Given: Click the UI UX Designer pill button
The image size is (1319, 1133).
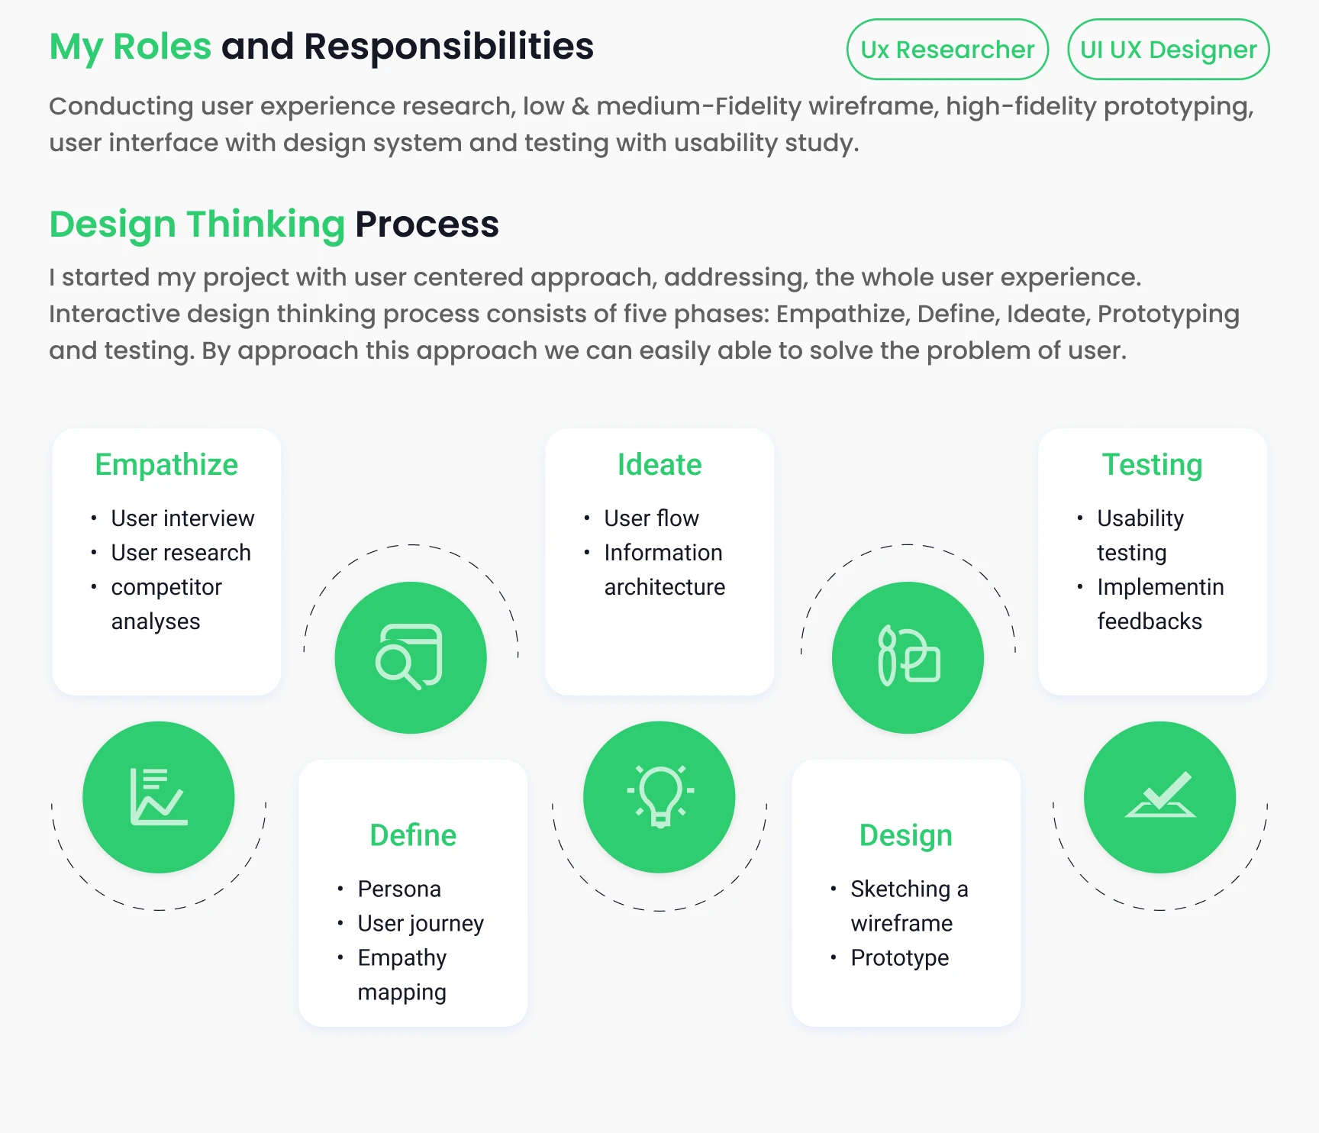Looking at the screenshot, I should (x=1168, y=50).
